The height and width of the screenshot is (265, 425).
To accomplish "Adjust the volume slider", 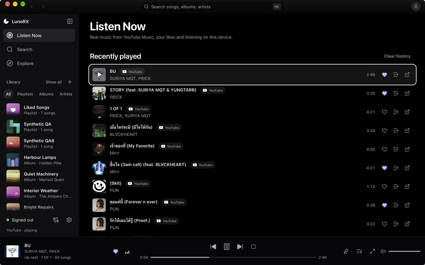I will point(404,251).
